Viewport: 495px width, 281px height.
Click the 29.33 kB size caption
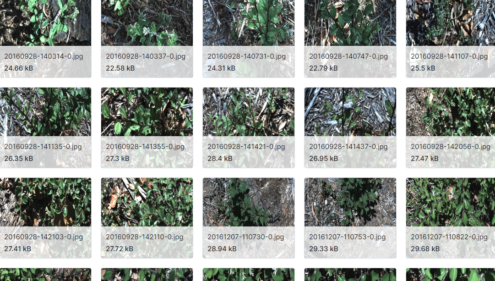click(x=324, y=249)
